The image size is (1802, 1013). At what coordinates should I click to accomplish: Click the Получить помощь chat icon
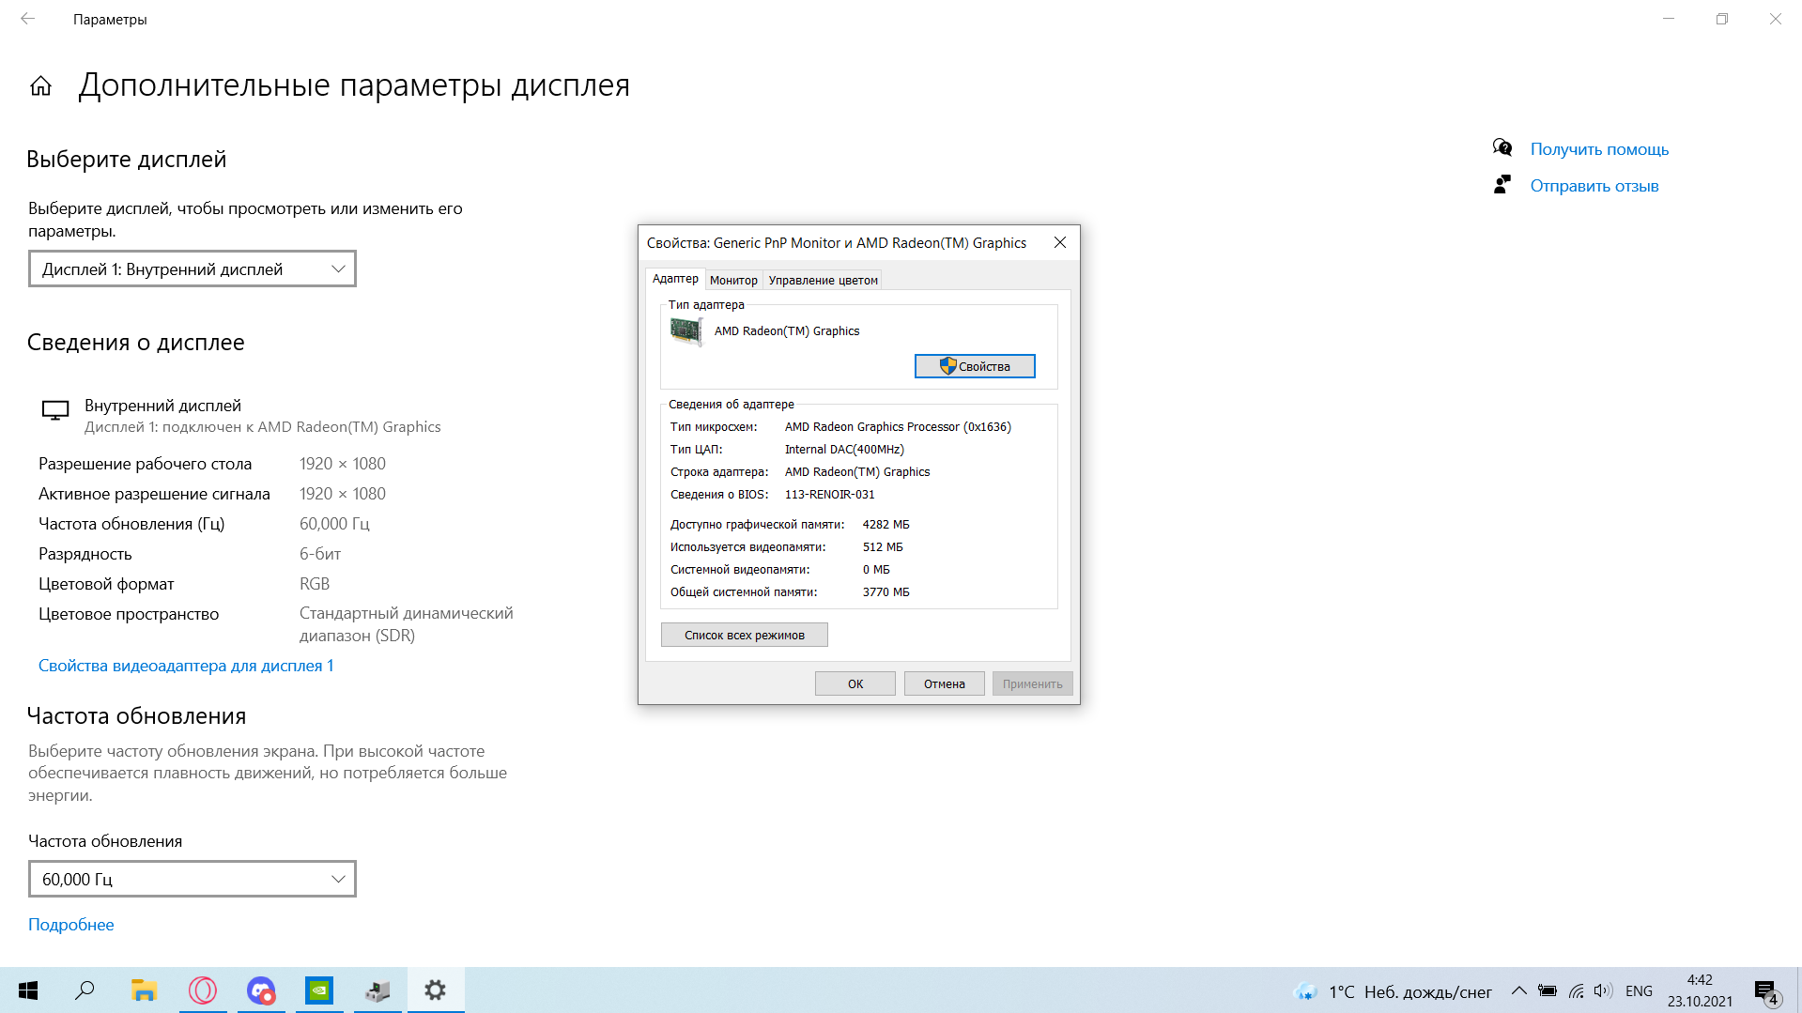(x=1502, y=148)
